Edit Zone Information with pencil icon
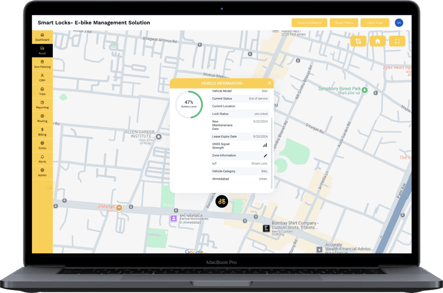 [x=265, y=156]
